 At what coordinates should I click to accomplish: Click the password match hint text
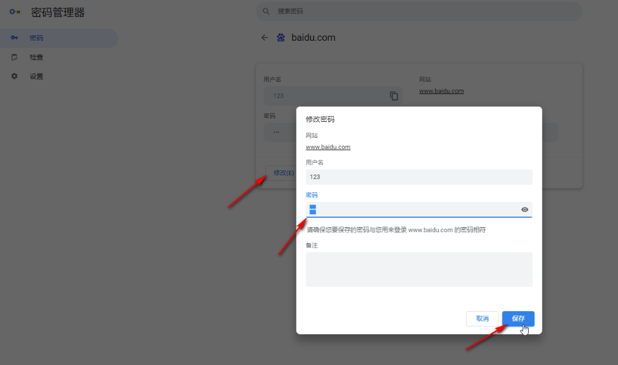click(396, 230)
